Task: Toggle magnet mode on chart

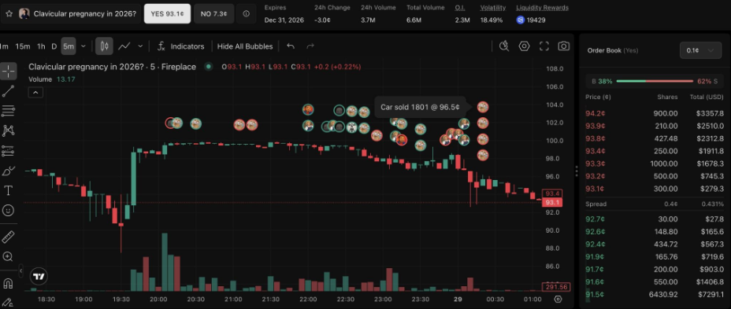Action: 9,283
